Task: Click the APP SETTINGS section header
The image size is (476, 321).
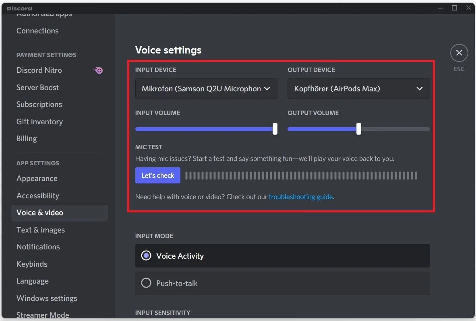Action: tap(37, 163)
